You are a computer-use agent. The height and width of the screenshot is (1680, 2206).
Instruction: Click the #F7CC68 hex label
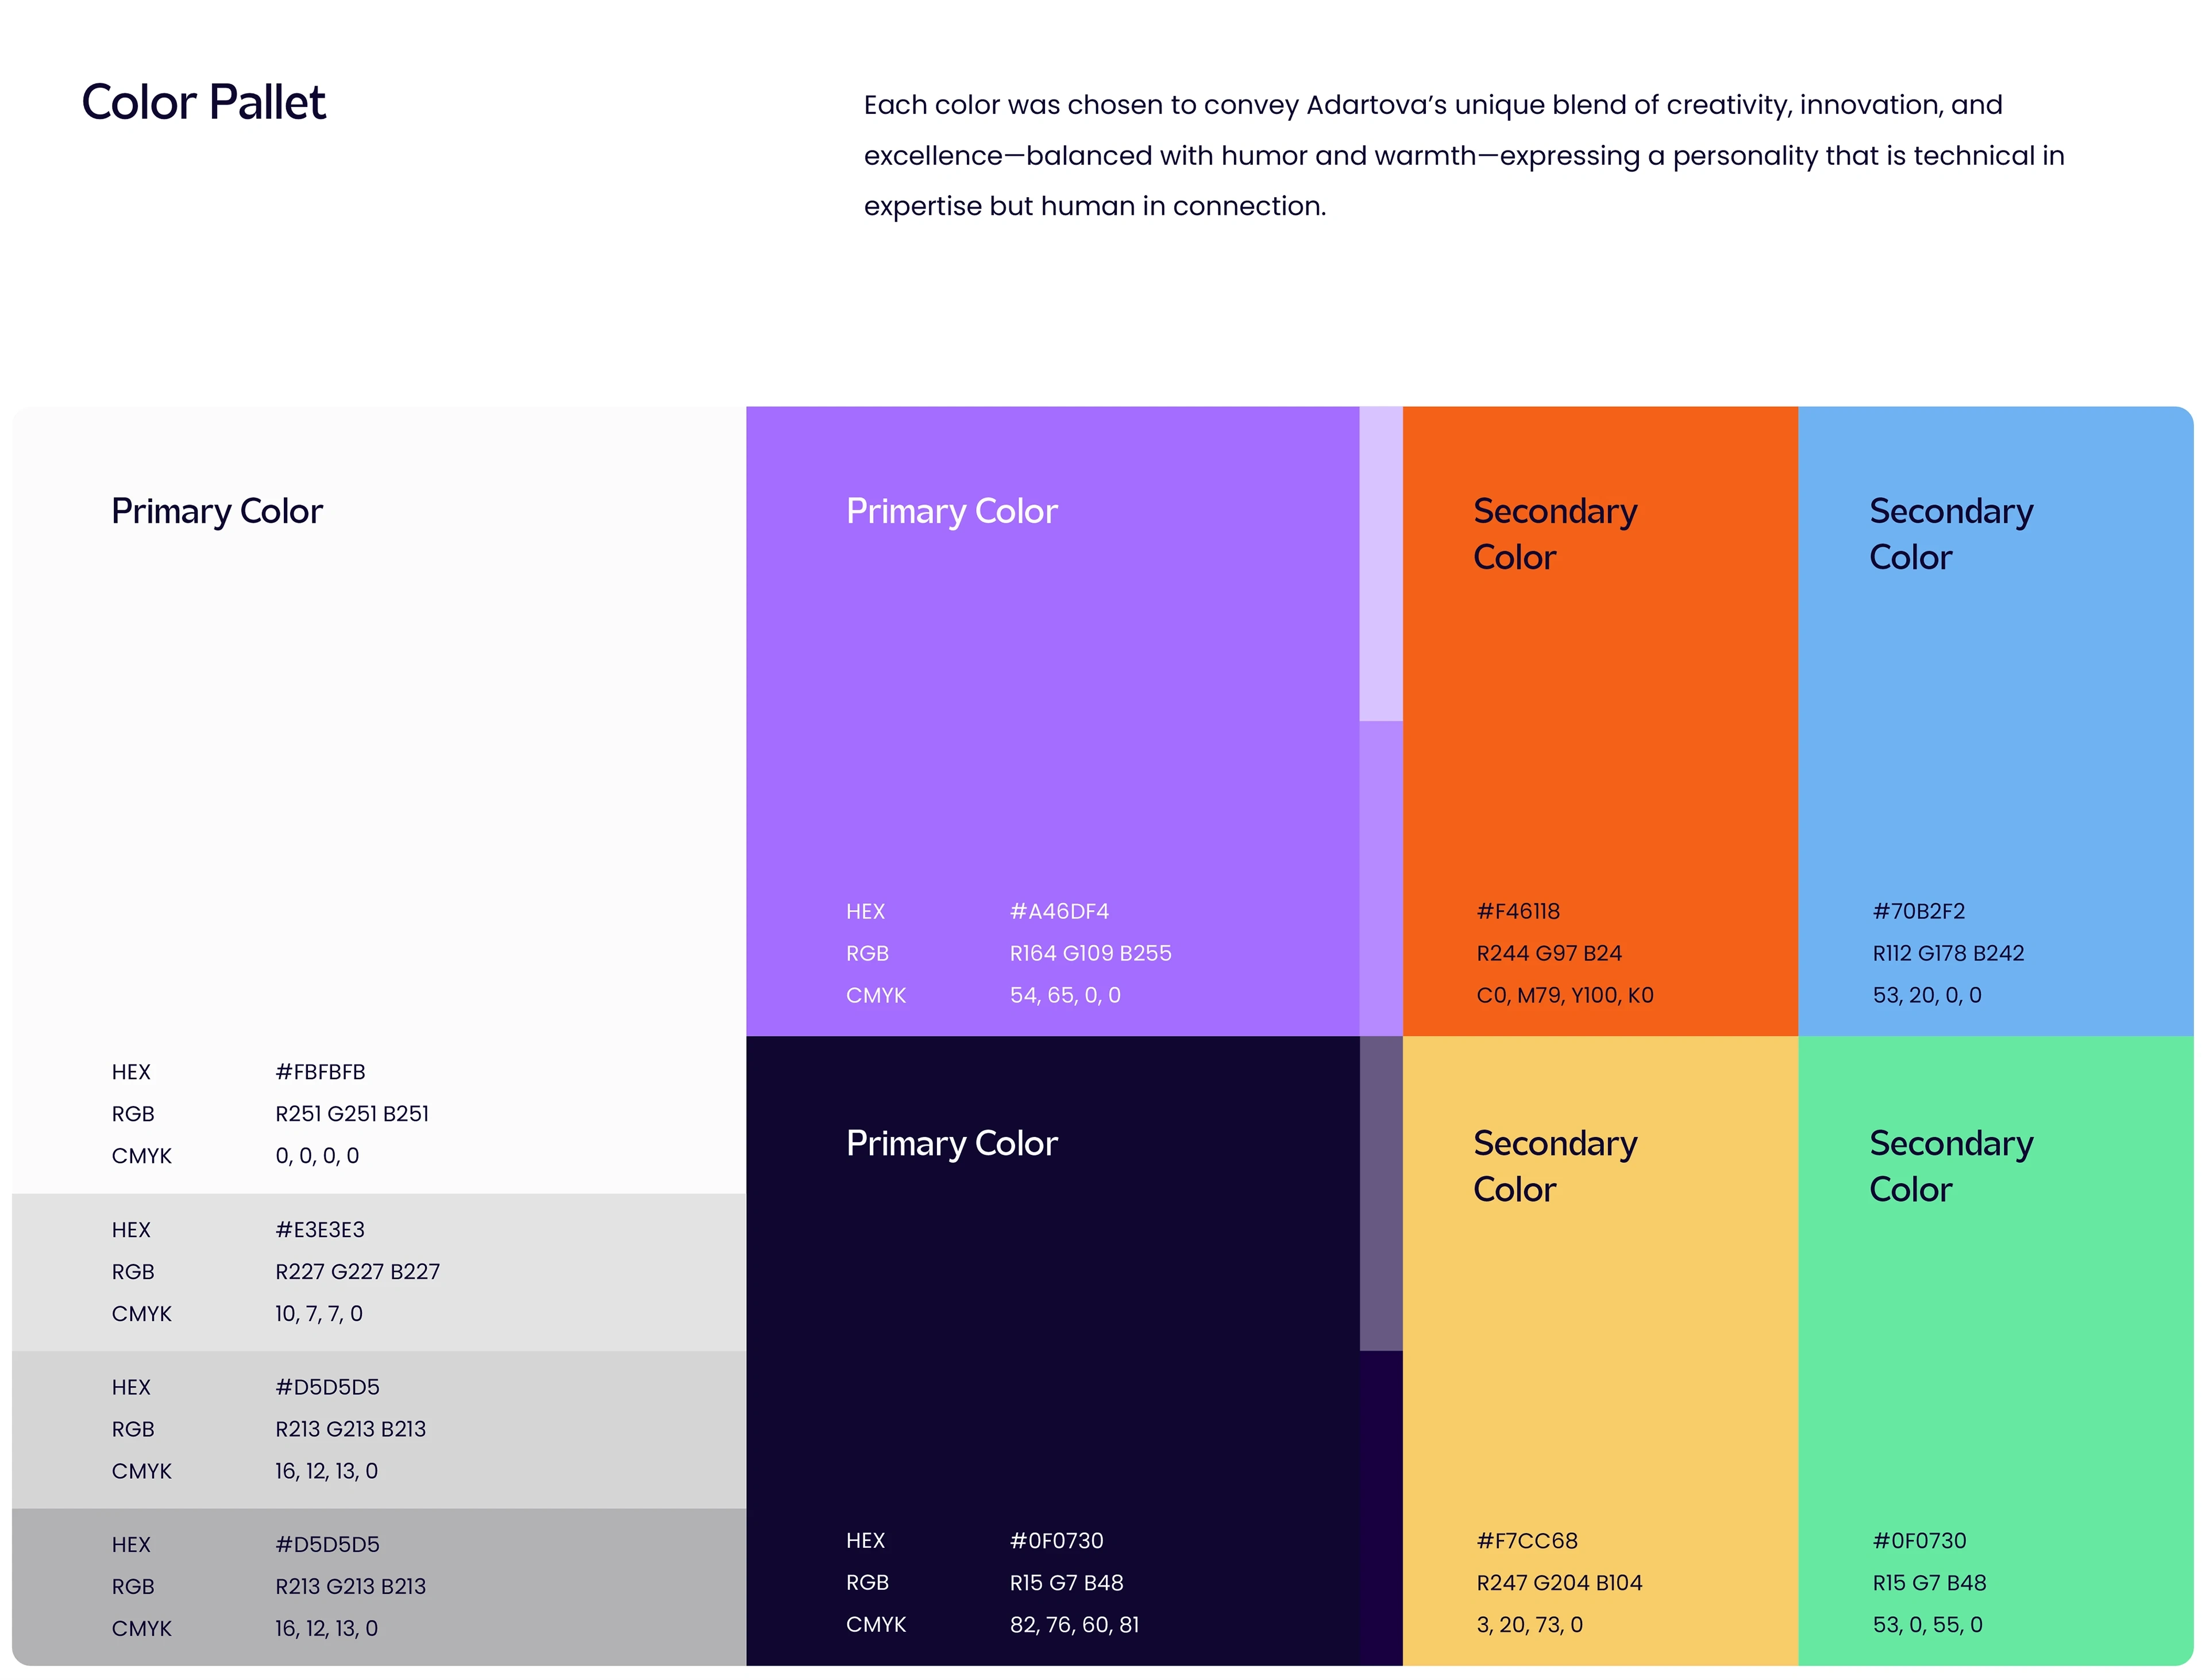click(x=1527, y=1541)
